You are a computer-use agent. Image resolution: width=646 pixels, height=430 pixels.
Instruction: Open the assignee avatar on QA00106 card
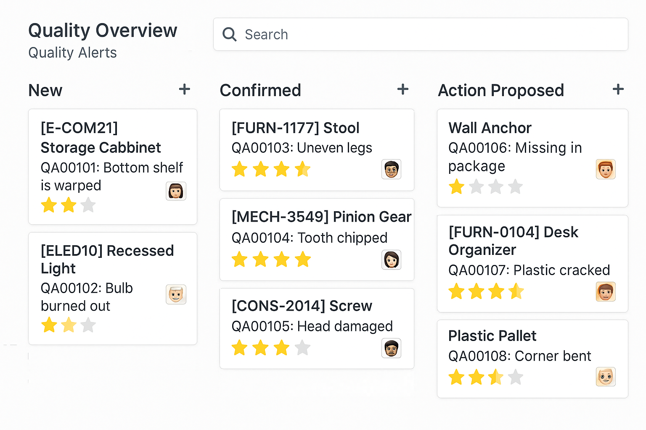(606, 169)
